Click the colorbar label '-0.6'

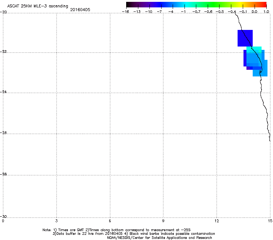208,12
